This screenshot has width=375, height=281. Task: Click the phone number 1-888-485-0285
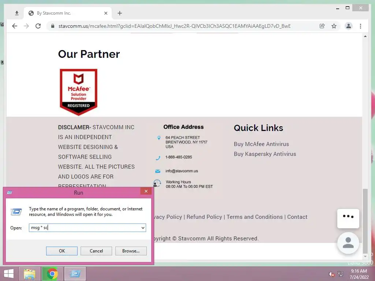[179, 157]
